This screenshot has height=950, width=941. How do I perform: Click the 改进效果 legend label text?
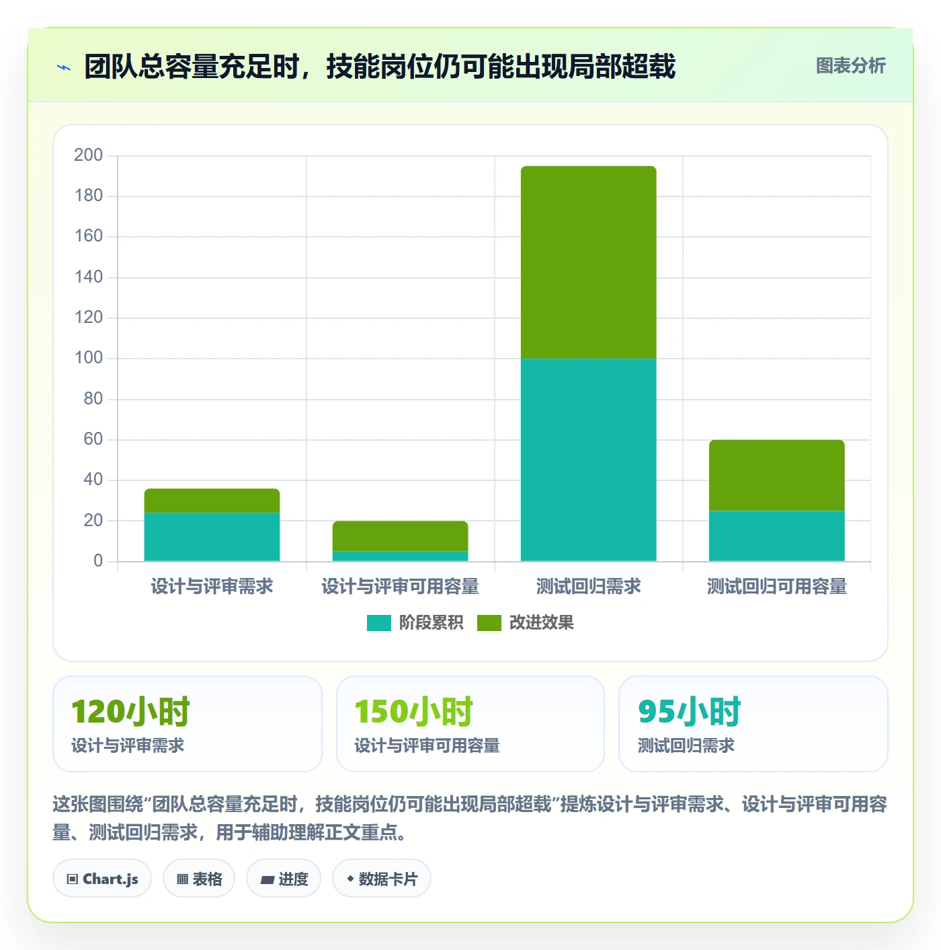click(x=542, y=623)
